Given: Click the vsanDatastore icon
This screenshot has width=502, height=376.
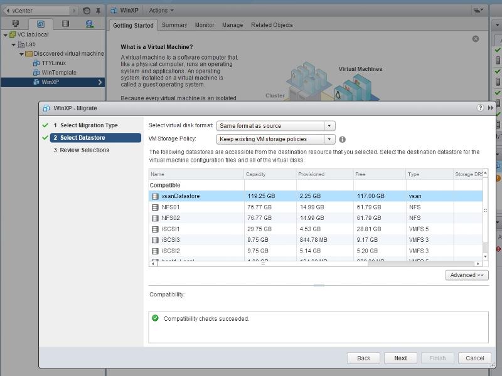Looking at the screenshot, I should coord(155,196).
